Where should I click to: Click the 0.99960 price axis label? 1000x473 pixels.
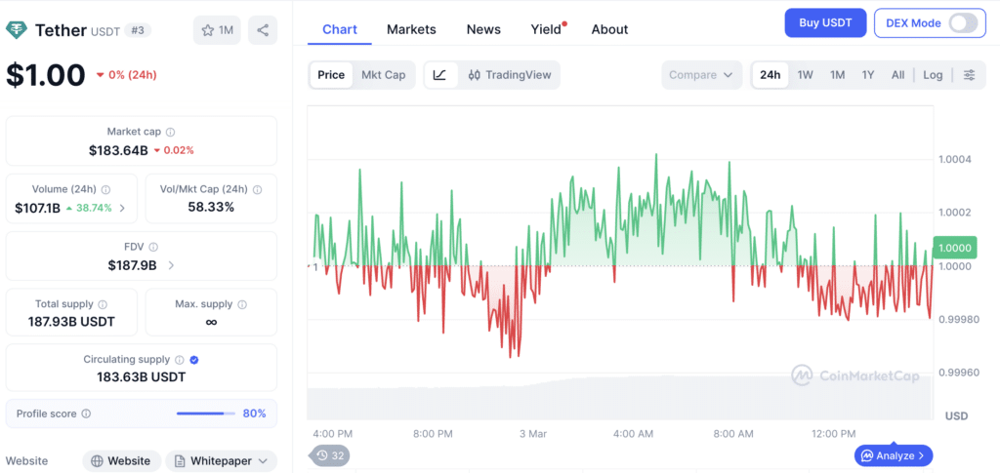pos(957,372)
